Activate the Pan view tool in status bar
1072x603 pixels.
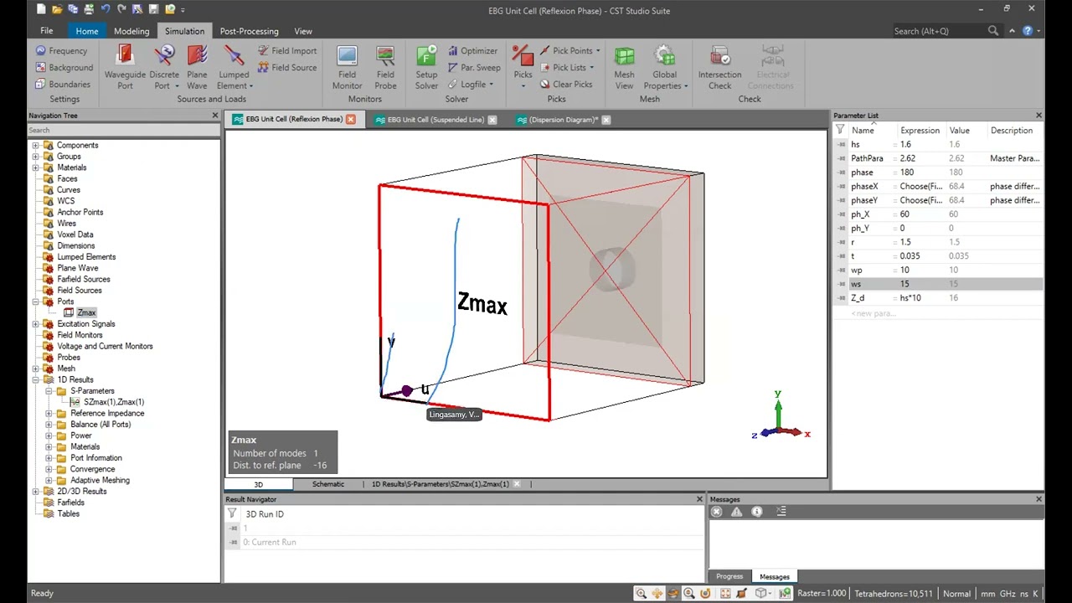[657, 593]
